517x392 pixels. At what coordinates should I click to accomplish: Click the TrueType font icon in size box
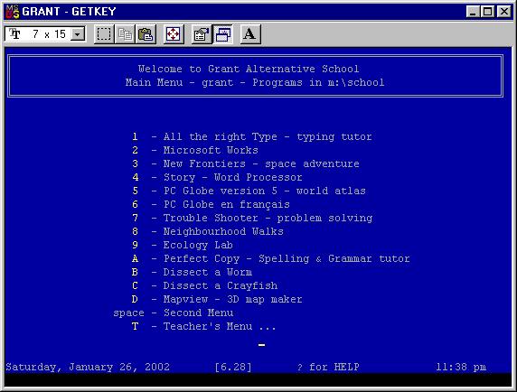[15, 33]
